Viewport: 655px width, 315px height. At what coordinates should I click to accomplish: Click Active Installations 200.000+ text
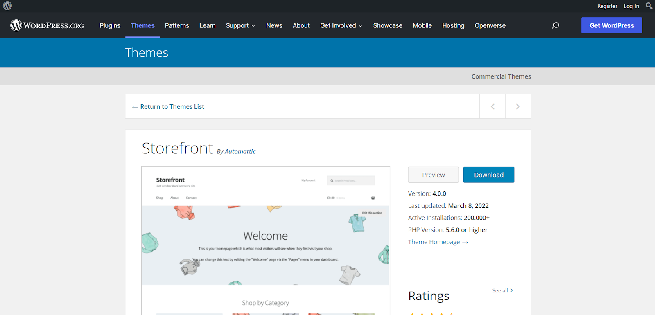pyautogui.click(x=449, y=218)
